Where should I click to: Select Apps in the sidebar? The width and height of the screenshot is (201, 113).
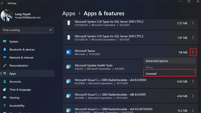tap(27, 74)
